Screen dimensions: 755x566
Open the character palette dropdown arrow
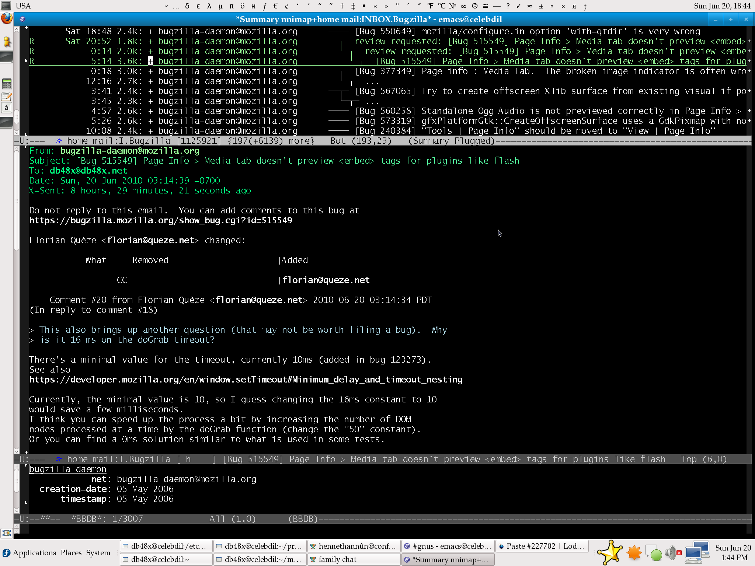point(166,6)
